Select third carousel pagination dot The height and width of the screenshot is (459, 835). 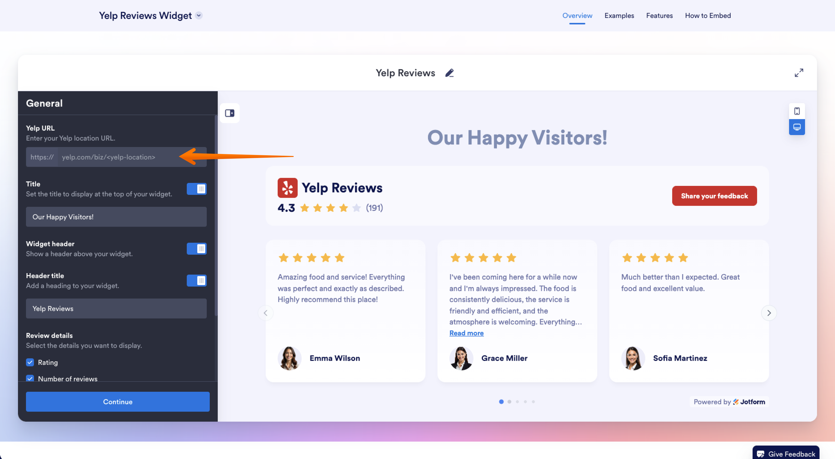click(517, 402)
